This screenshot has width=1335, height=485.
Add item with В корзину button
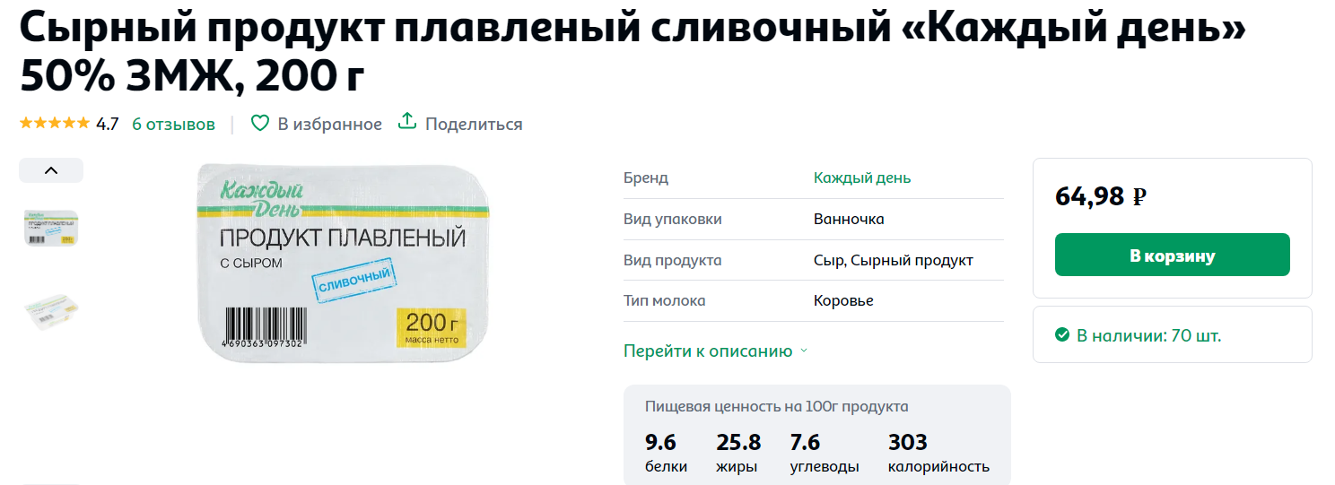(x=1172, y=255)
